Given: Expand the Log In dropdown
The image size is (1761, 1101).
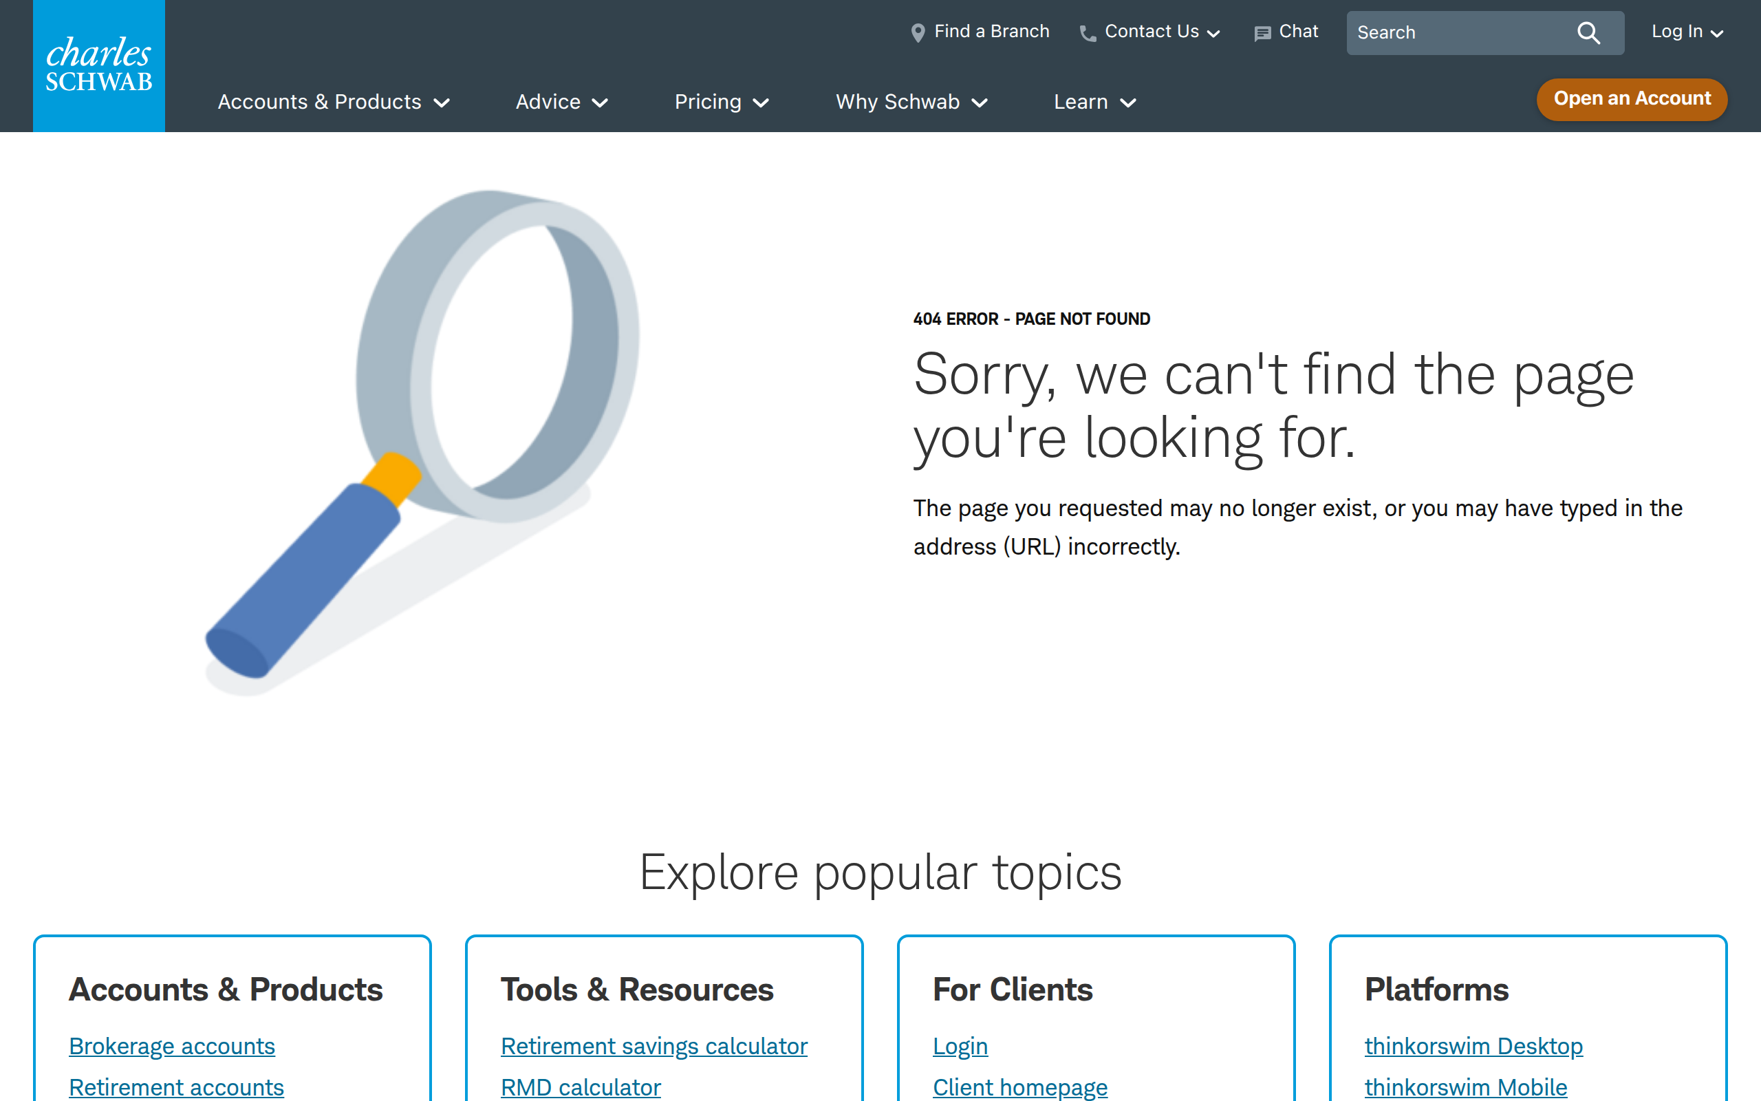Looking at the screenshot, I should click(x=1687, y=32).
